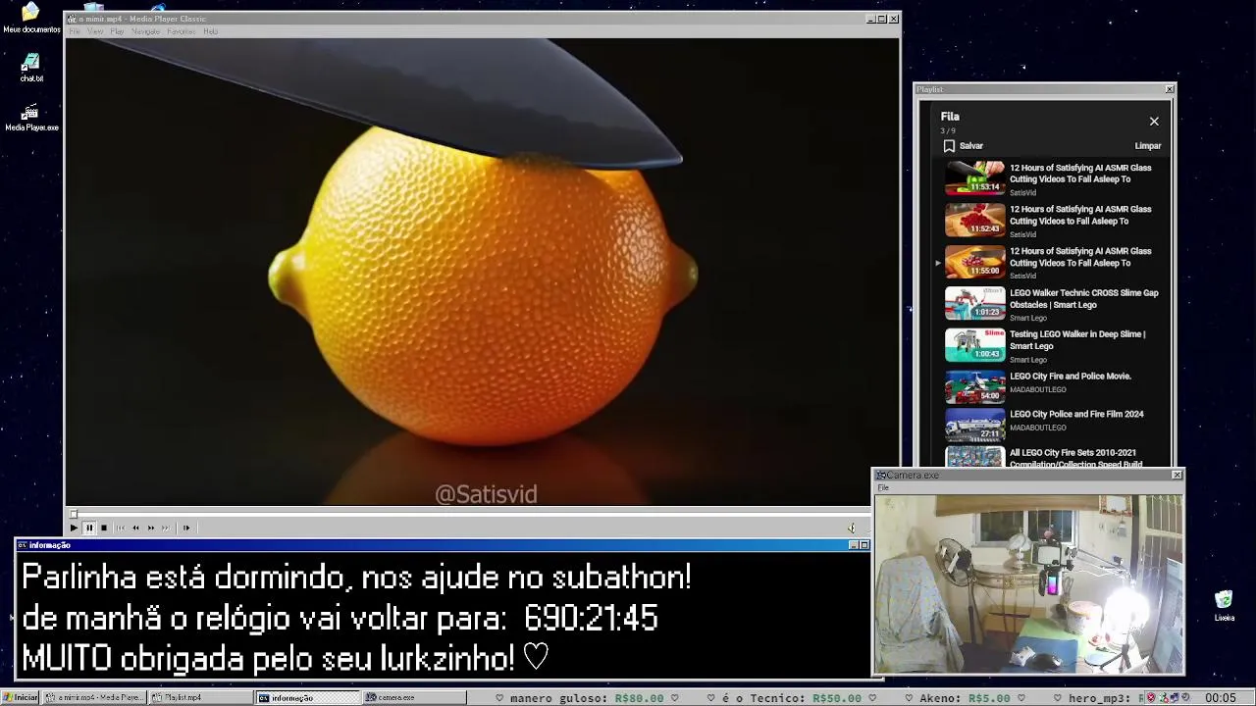Screen dimensions: 1256x706
Task: Click the seek bar handle in Media Player
Action: (x=73, y=514)
